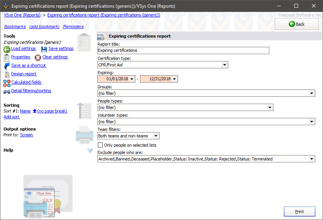Open the Expiring start date picker arrow
Viewport: 323px width, 220px height.
[132, 79]
